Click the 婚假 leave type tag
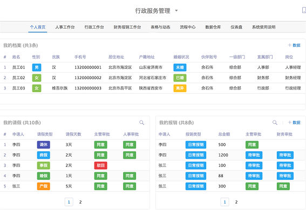This screenshot has height=210, width=306. coord(44,176)
